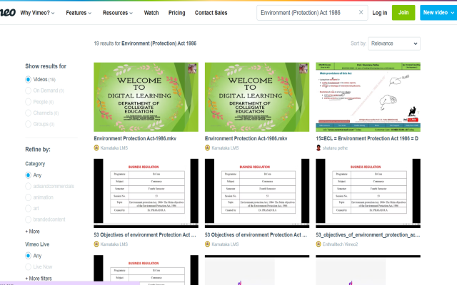Expand the Resources menu
457x285 pixels.
click(x=117, y=13)
